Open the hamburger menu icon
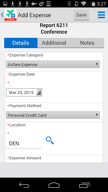Image resolution: width=108 pixels, height=192 pixels. coord(101,15)
